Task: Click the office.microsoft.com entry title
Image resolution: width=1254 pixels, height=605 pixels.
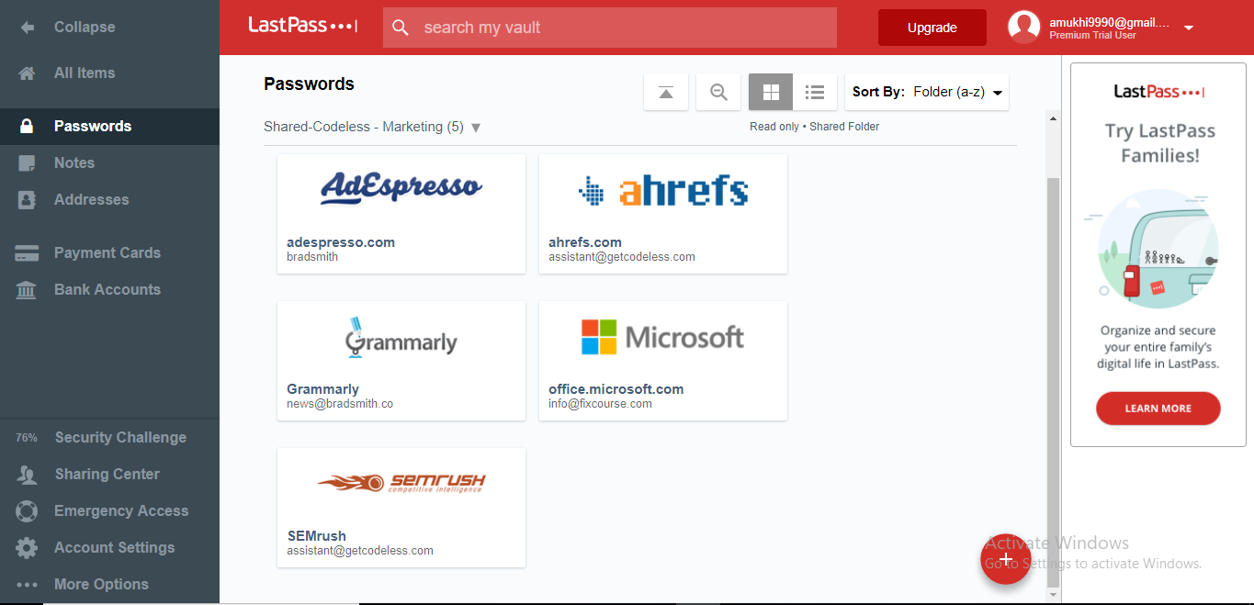Action: tap(616, 389)
